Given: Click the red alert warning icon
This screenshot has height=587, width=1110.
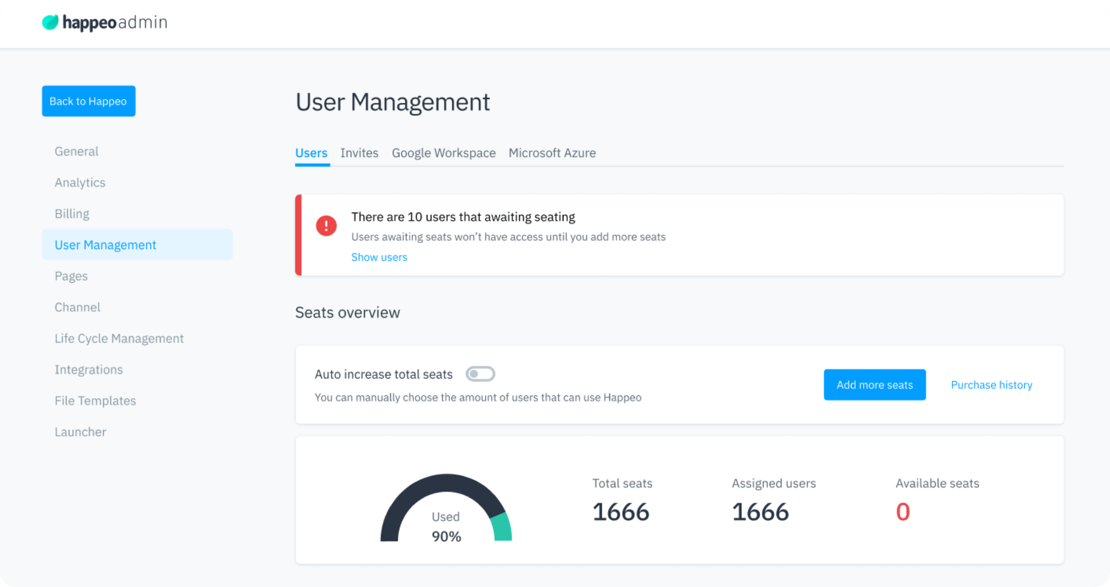Looking at the screenshot, I should click(x=326, y=226).
